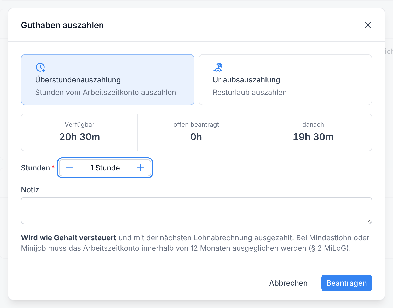Focus the Notiz text area
The width and height of the screenshot is (393, 308).
coord(196,211)
